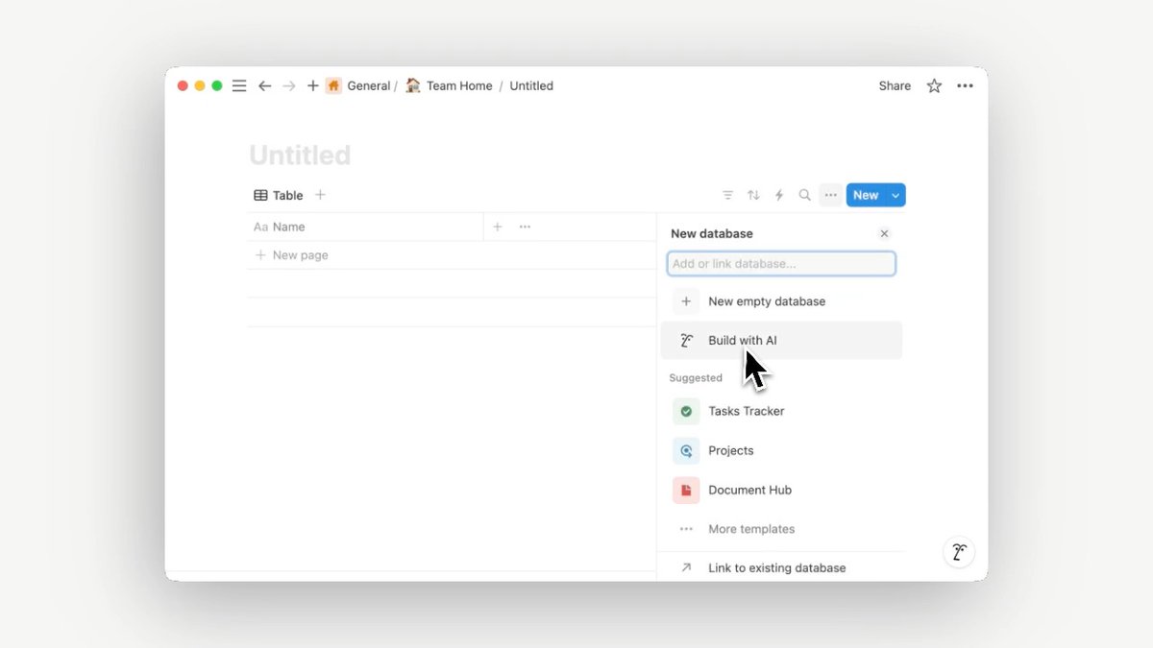Open the database options menu beside the New button
Viewport: 1153px width, 648px height.
[831, 195]
